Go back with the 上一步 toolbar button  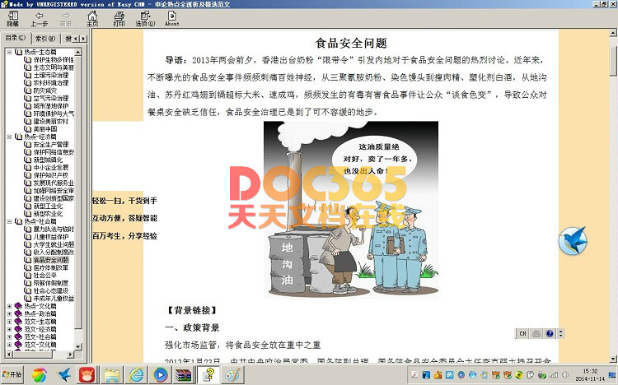pos(39,18)
